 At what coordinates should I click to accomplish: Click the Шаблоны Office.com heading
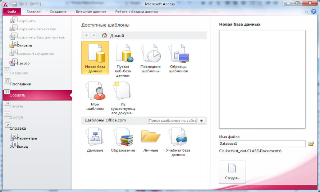pyautogui.click(x=105, y=120)
